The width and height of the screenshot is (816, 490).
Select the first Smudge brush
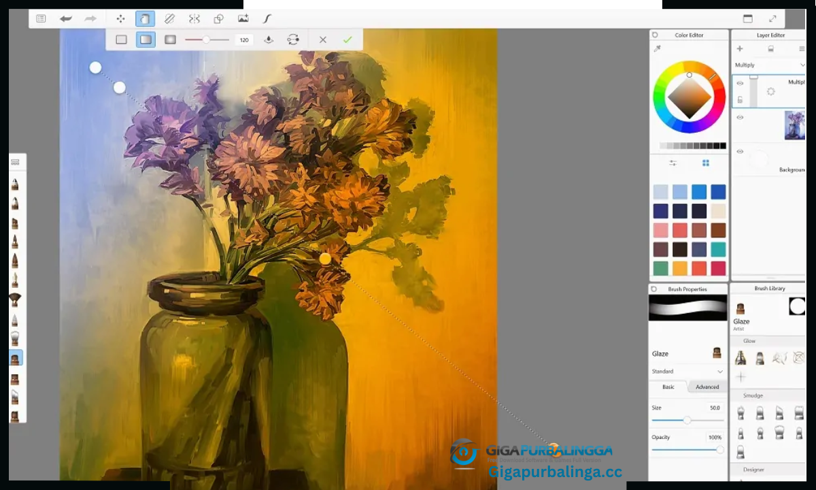point(741,413)
